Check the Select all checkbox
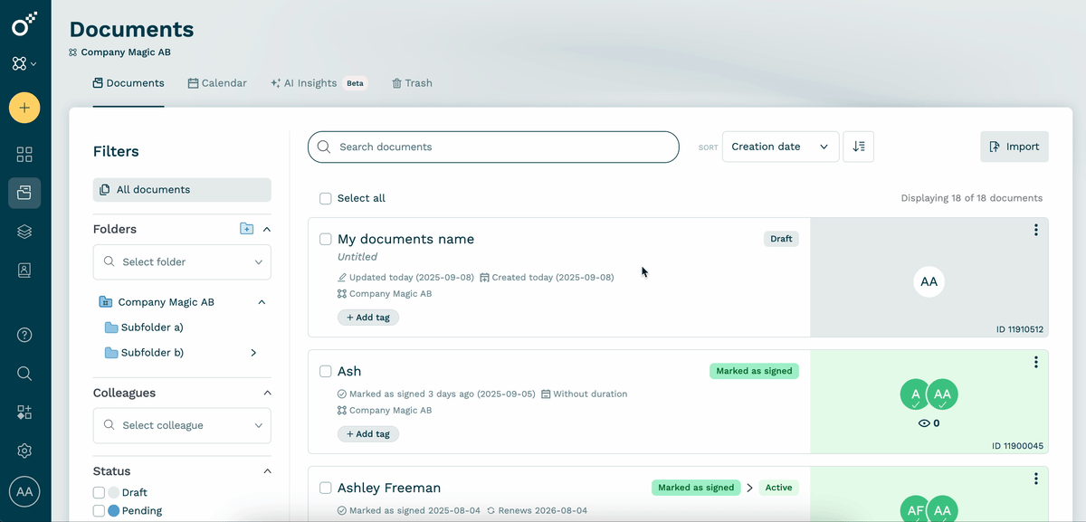1086x522 pixels. [325, 198]
